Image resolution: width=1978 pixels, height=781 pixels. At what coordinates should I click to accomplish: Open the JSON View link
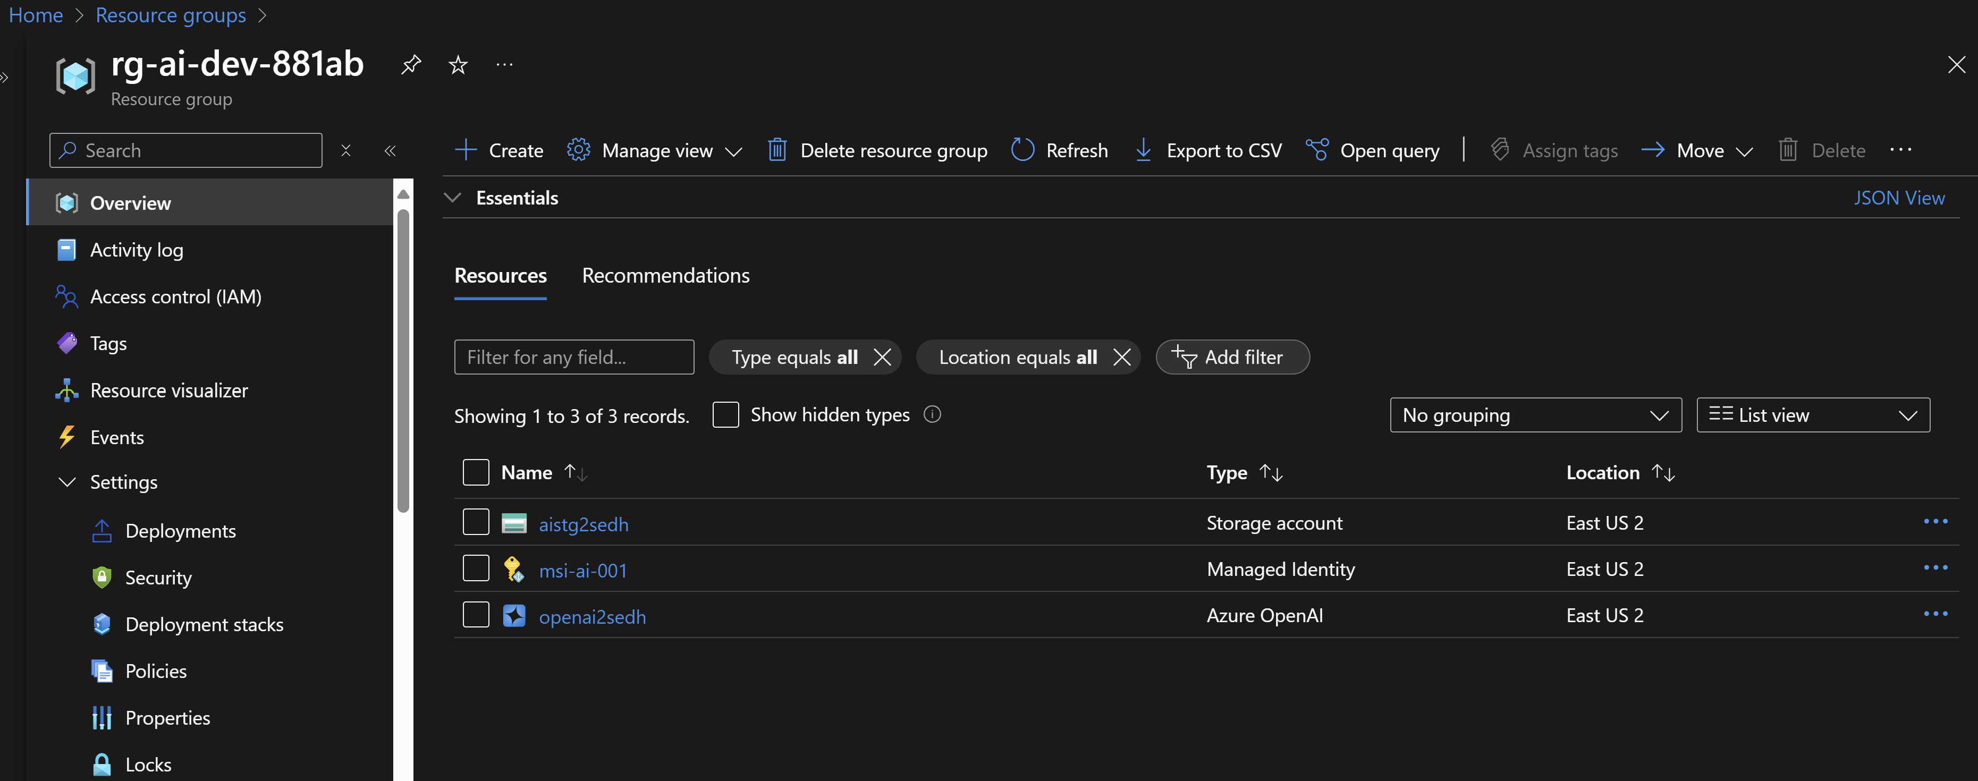(x=1899, y=198)
